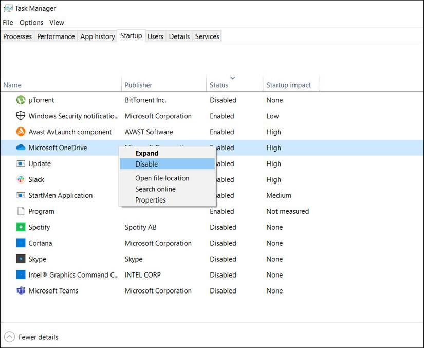Click the Skype row icon

21,259
